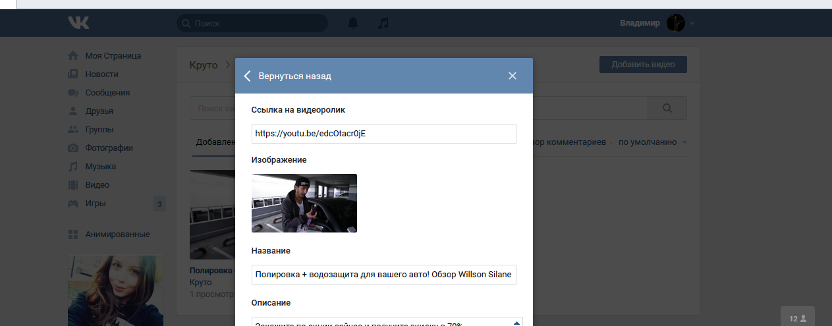
Task: Click the VK logo in header
Action: pos(78,23)
